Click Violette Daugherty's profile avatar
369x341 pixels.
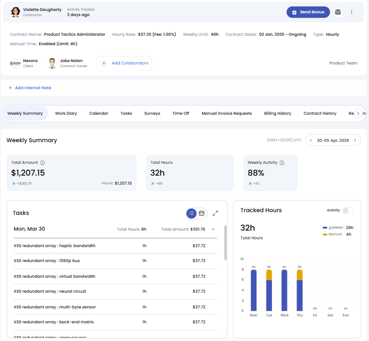coord(15,12)
